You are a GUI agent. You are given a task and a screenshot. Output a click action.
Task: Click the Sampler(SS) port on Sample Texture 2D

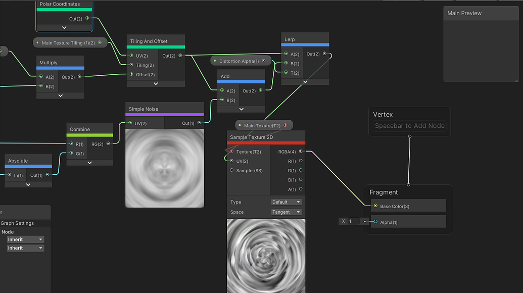231,170
